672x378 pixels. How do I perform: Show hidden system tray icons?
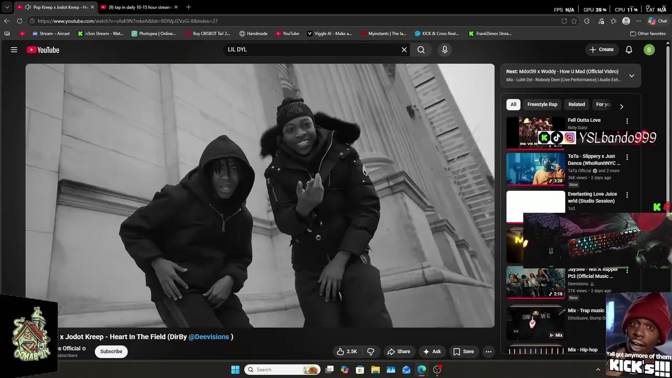pos(597,370)
